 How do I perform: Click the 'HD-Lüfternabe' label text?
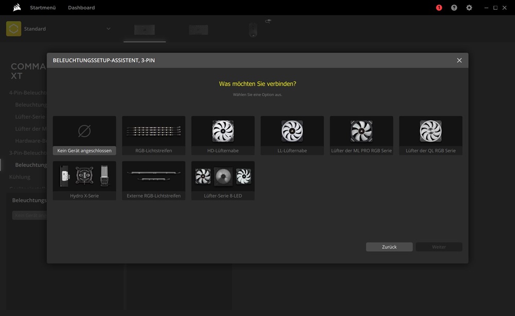coord(222,151)
